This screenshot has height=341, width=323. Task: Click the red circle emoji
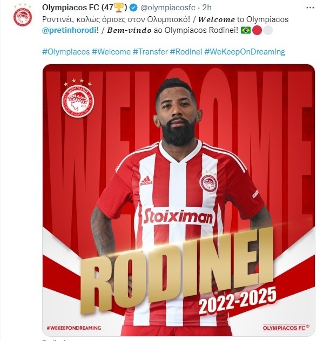point(257,30)
